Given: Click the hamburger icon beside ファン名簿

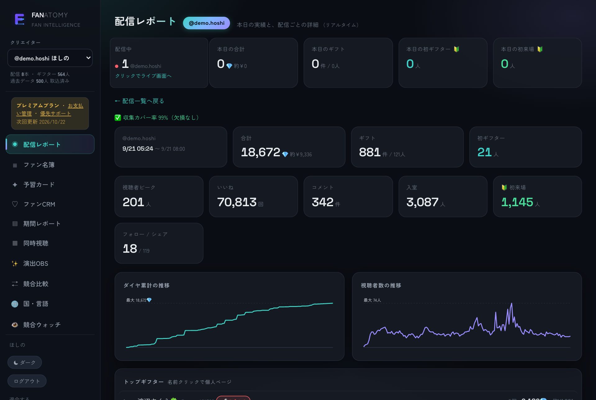Looking at the screenshot, I should (15, 165).
